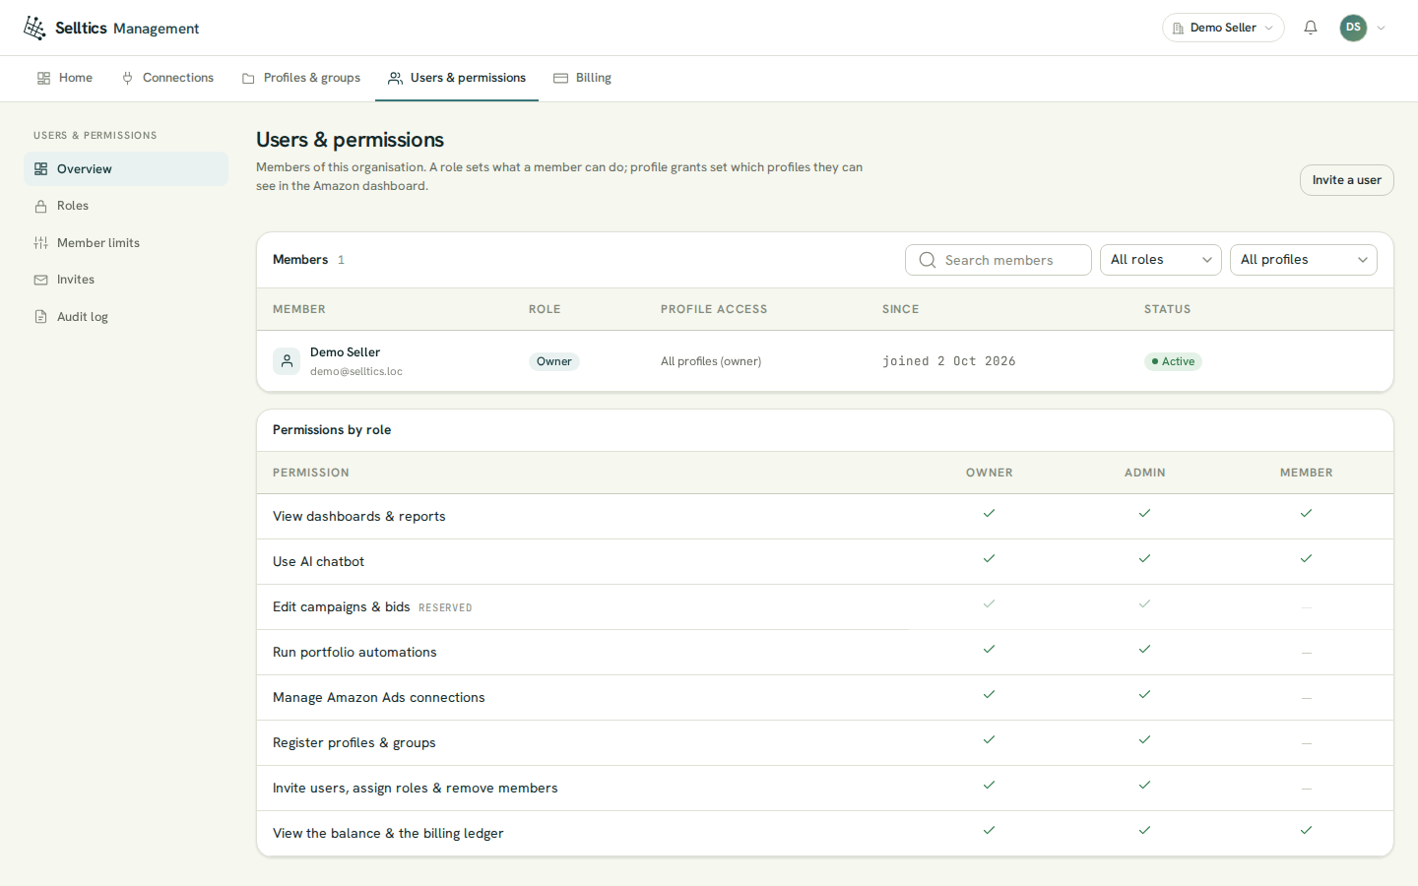Open the Profiles & groups tab
This screenshot has height=886, width=1418.
[301, 78]
